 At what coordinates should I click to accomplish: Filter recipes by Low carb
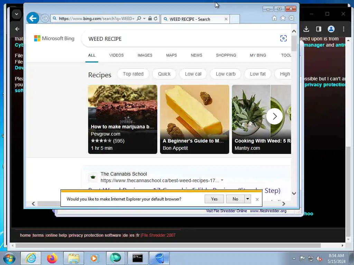tap(225, 74)
